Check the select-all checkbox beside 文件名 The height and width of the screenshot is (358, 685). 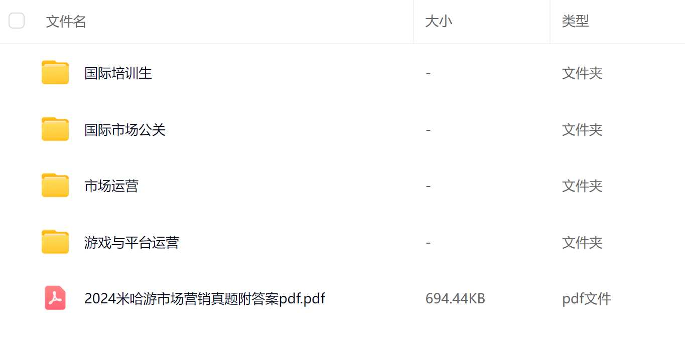[x=17, y=21]
